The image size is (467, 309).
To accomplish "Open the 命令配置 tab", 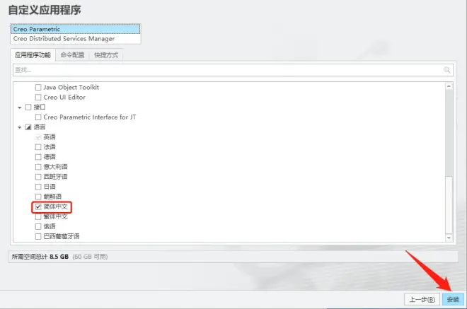I will coord(72,55).
